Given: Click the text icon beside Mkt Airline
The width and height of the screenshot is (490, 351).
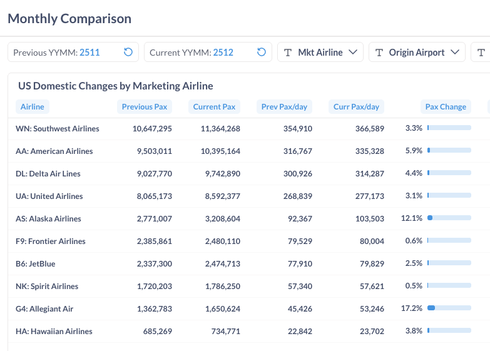Looking at the screenshot, I should tap(288, 53).
